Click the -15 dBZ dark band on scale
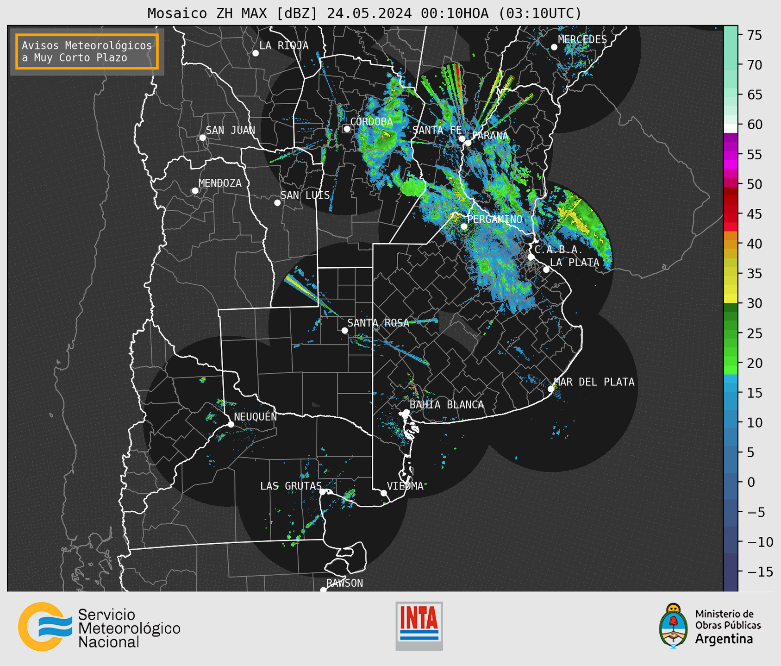 (x=731, y=572)
